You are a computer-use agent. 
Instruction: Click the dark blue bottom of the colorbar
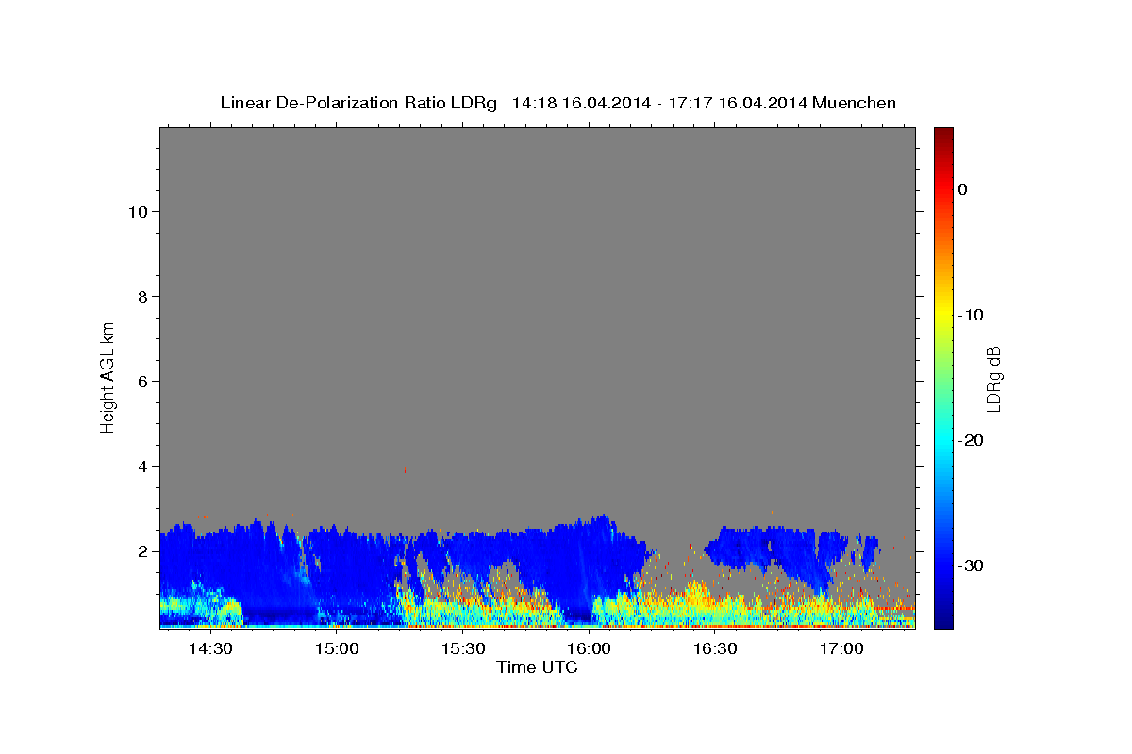pos(943,620)
